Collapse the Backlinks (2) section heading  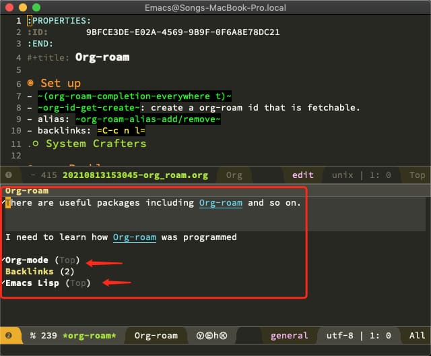pos(40,272)
